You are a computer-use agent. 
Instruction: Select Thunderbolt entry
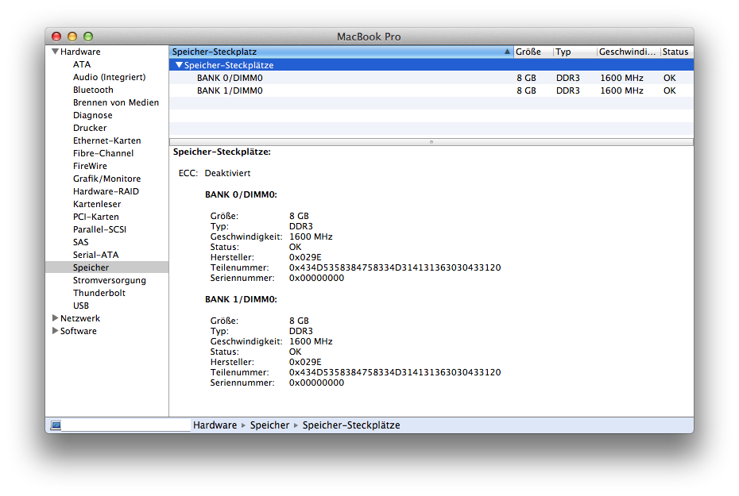[x=99, y=293]
